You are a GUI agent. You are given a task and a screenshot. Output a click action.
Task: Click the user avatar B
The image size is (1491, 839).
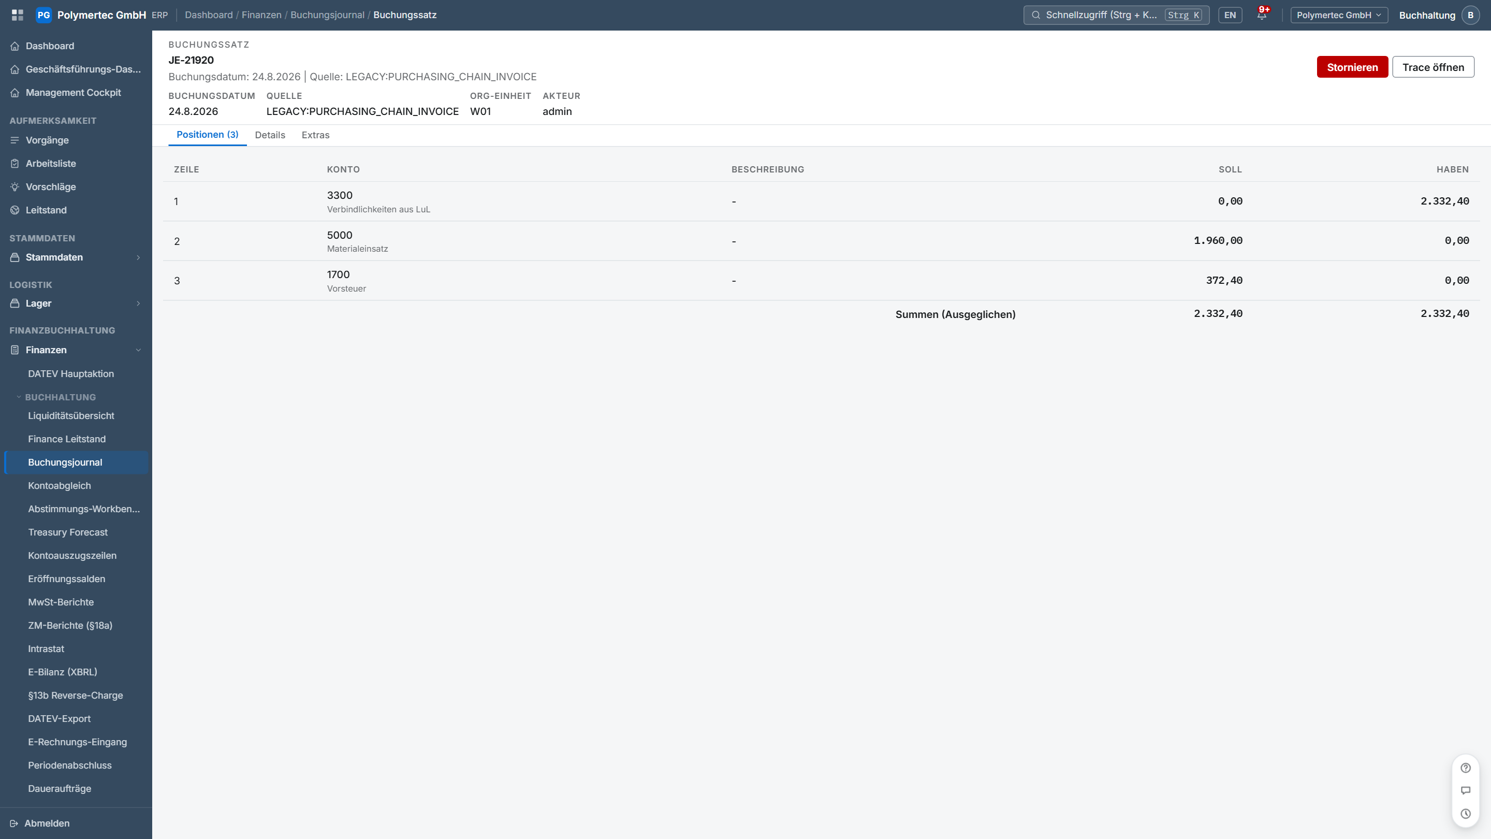1470,15
